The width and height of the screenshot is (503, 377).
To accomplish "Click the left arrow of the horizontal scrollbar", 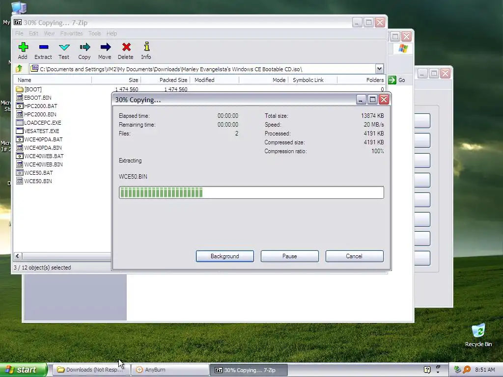I will click(18, 256).
